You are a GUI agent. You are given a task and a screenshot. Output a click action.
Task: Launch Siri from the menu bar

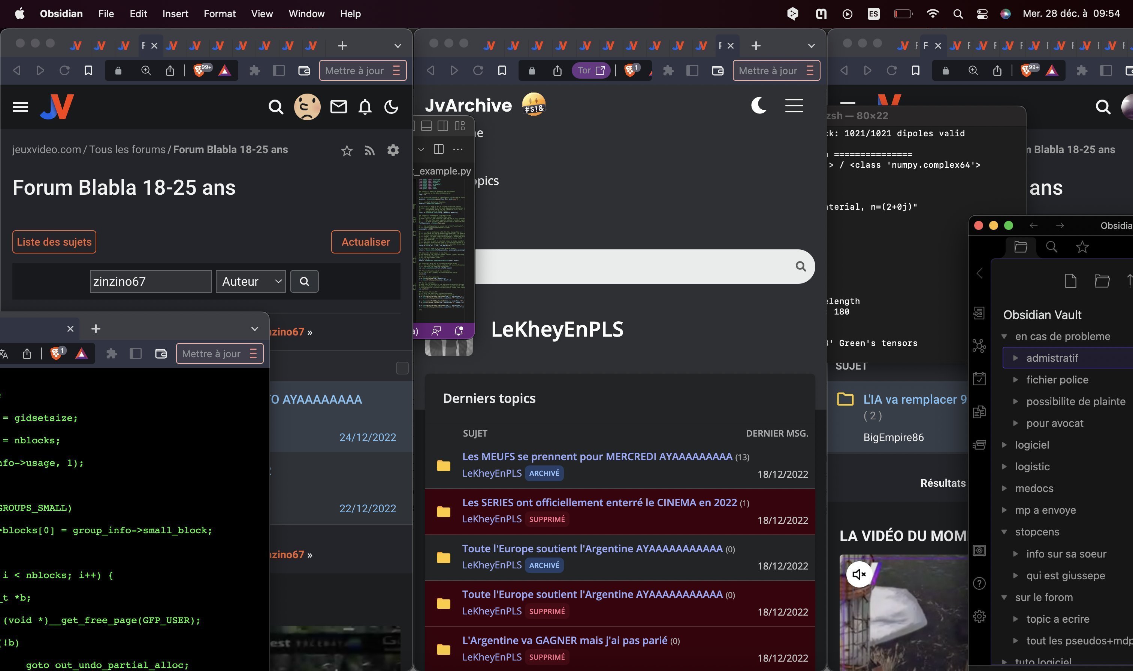[x=1006, y=14]
